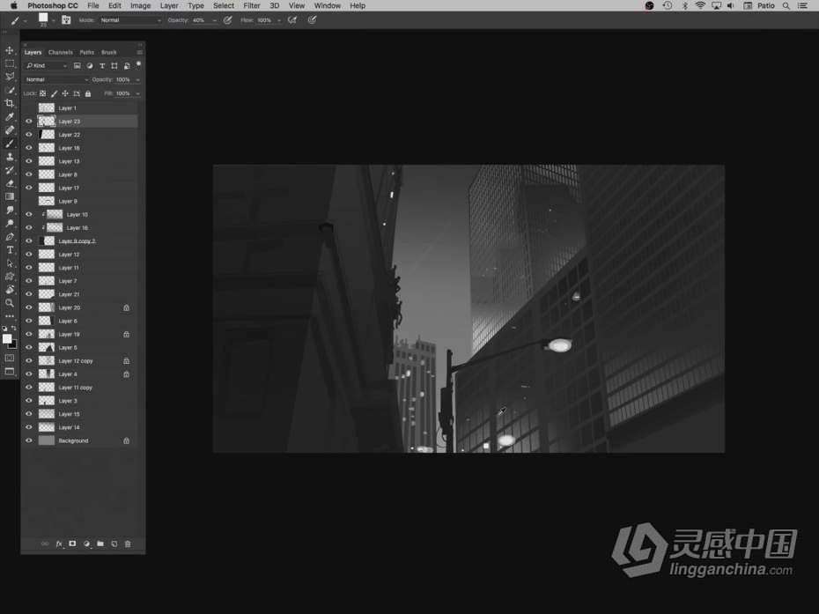Click the foreground color swatch
Image resolution: width=819 pixels, height=614 pixels.
coord(7,338)
